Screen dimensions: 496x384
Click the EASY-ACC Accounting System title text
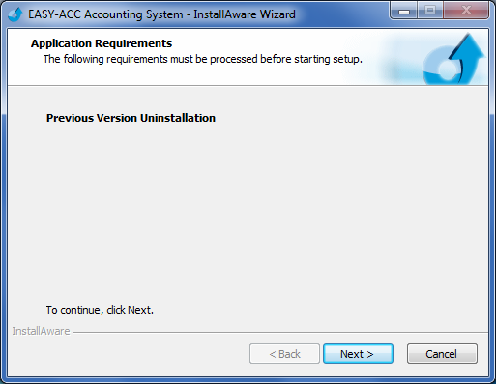tap(105, 14)
